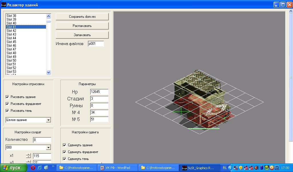Launch Opera from quick launch

tap(33, 168)
